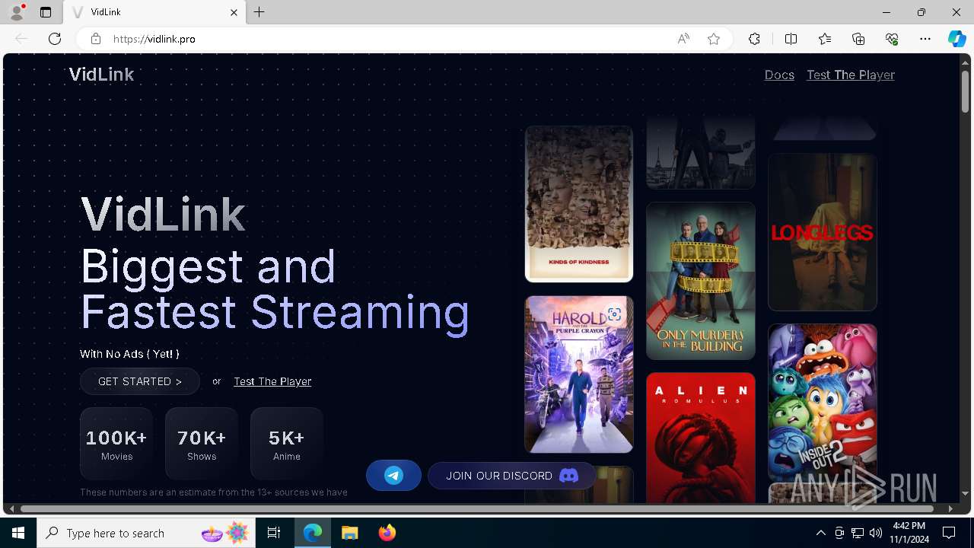Click the GET STARTED button
Screen dimensions: 974x548
pos(140,381)
